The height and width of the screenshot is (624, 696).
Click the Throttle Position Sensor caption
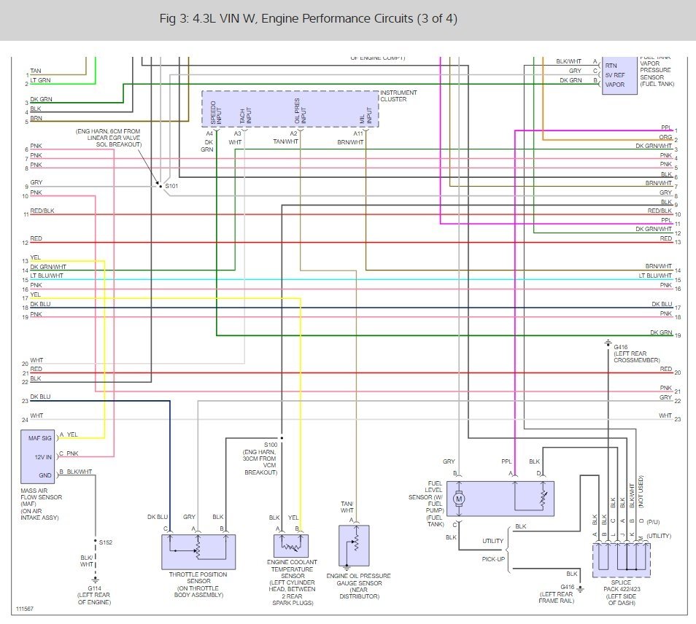[x=198, y=585]
